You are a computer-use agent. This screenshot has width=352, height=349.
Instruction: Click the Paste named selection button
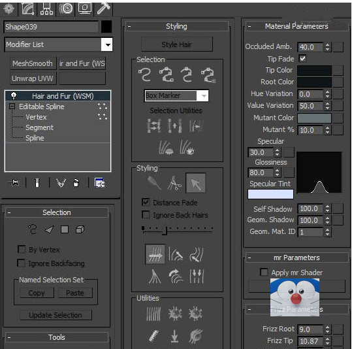tap(75, 293)
